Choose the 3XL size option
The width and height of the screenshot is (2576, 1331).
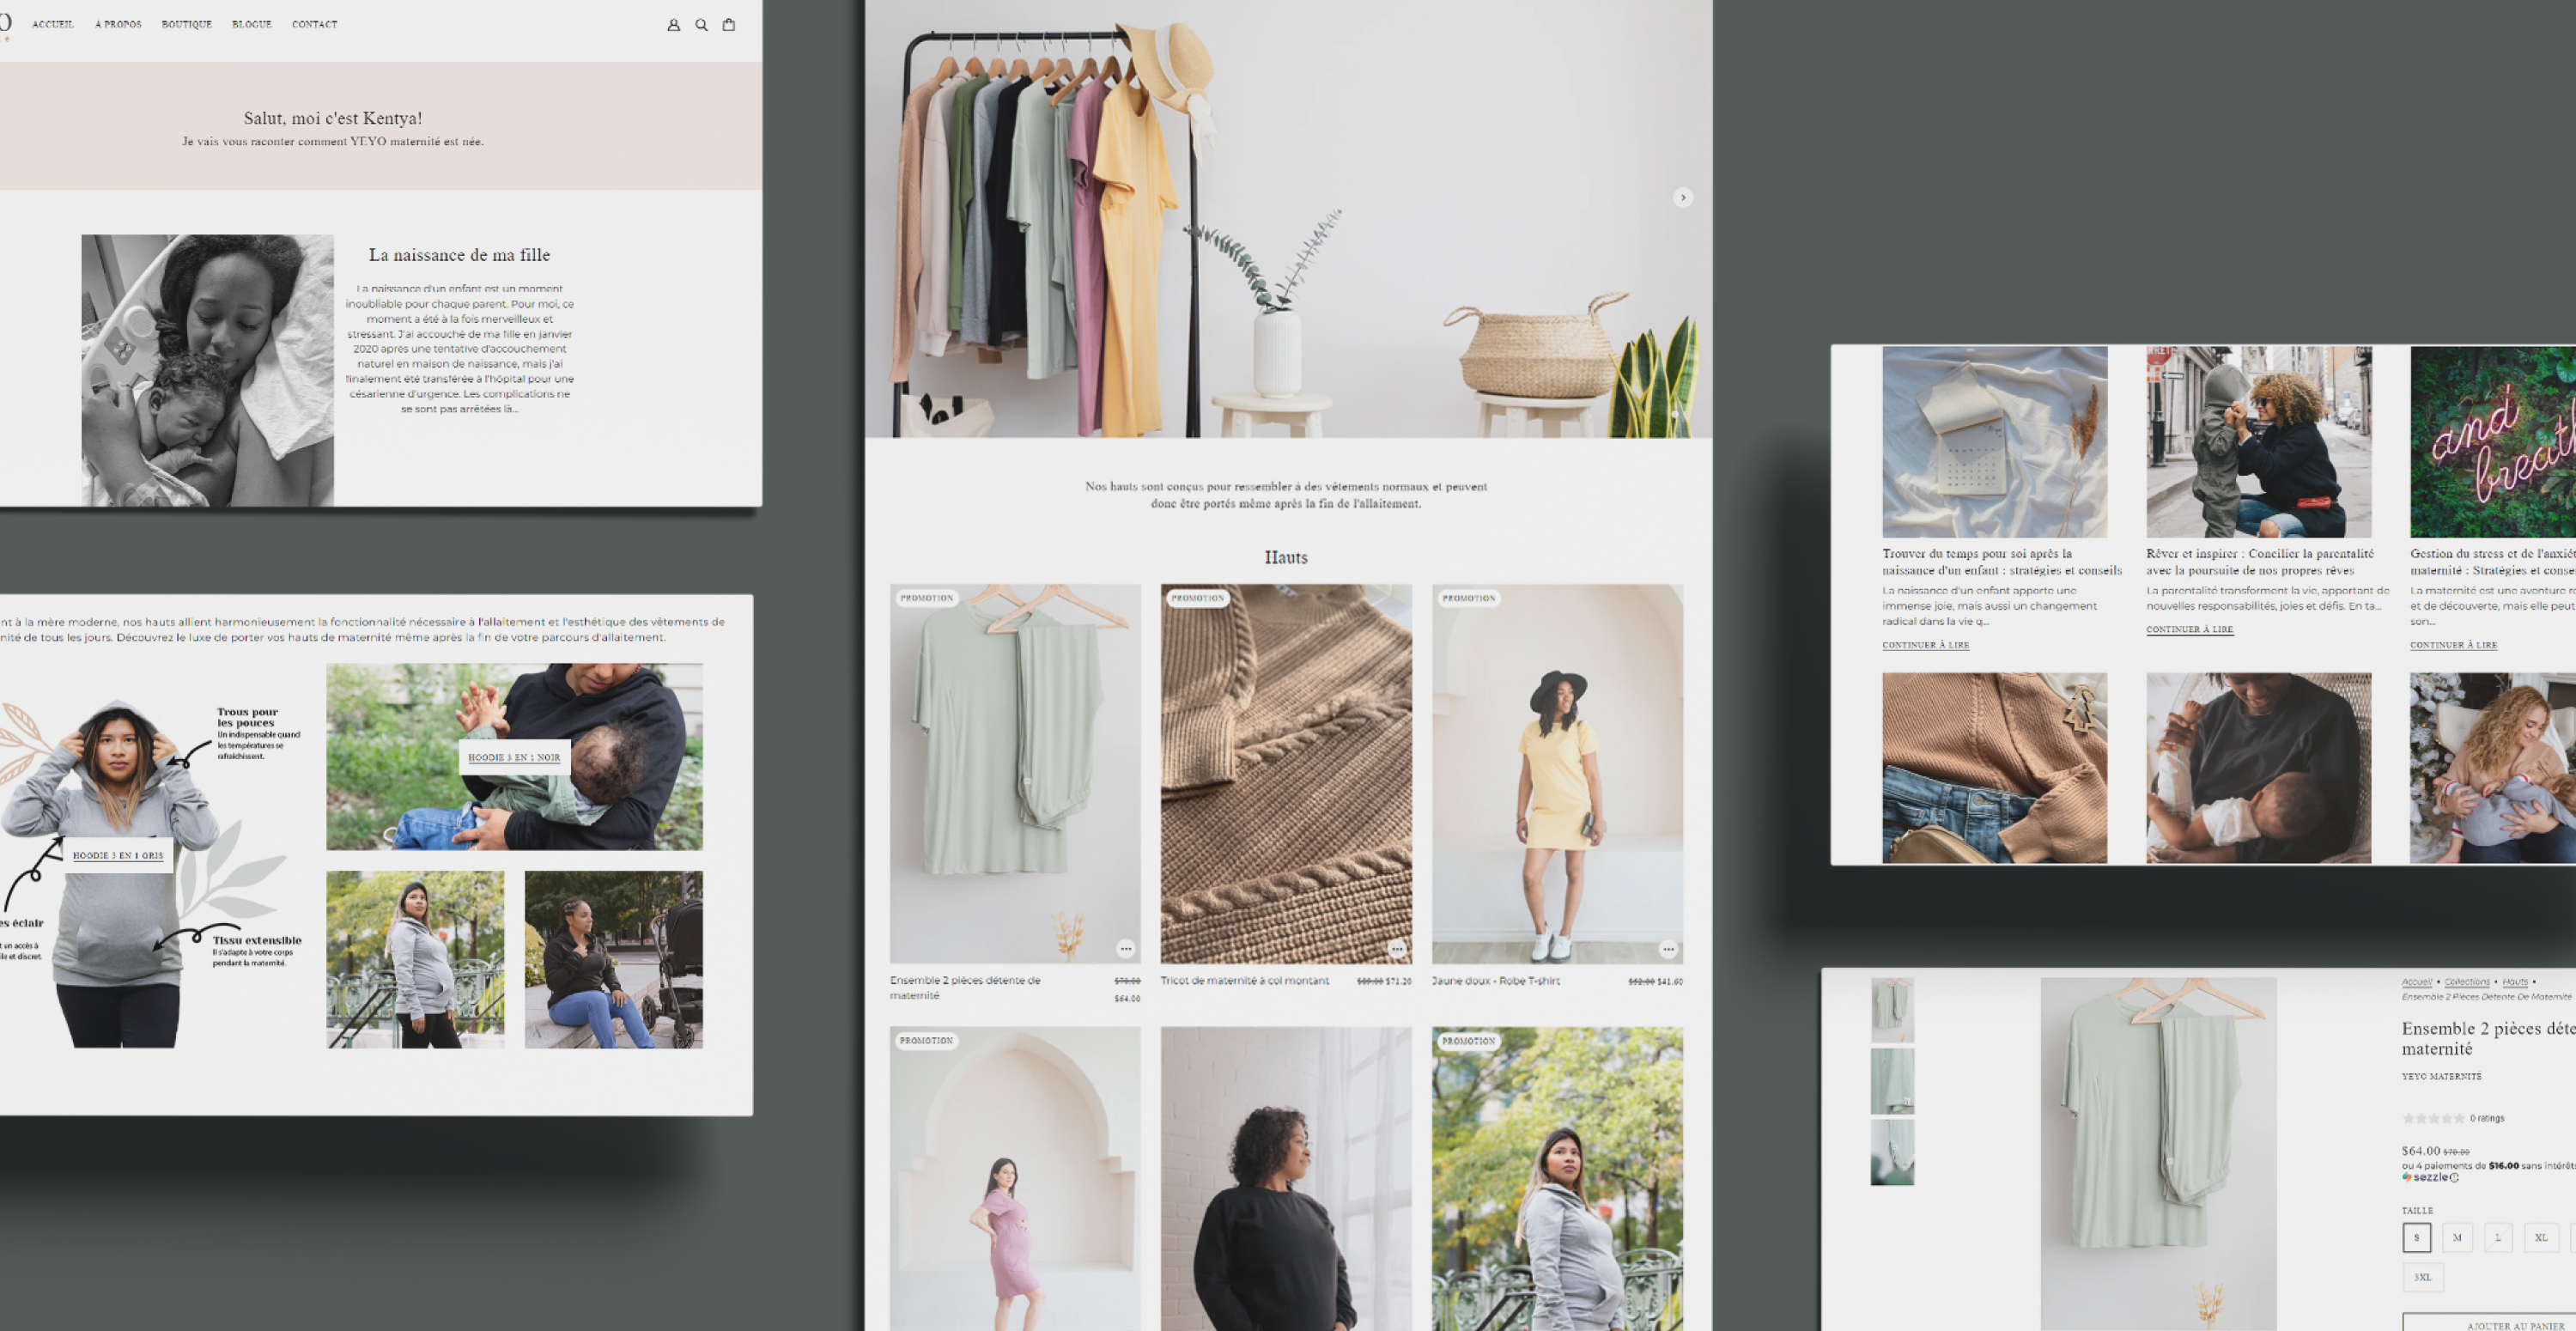click(2422, 1277)
